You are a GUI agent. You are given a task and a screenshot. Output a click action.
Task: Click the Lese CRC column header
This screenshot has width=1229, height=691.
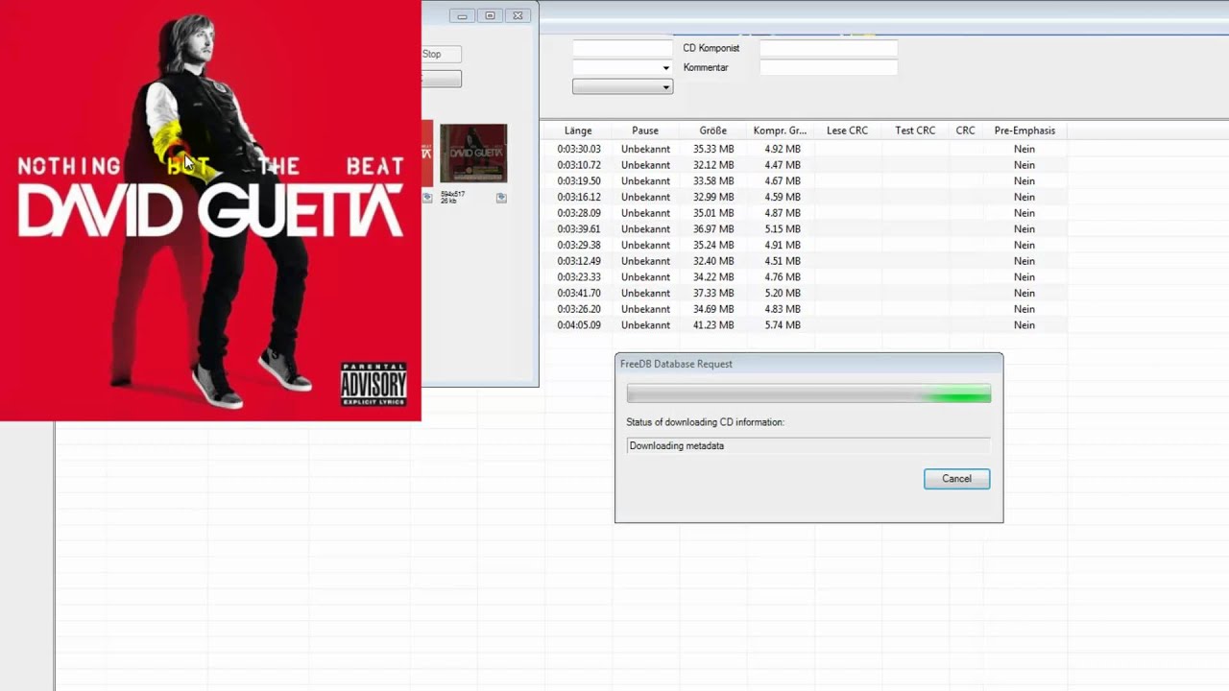(847, 131)
